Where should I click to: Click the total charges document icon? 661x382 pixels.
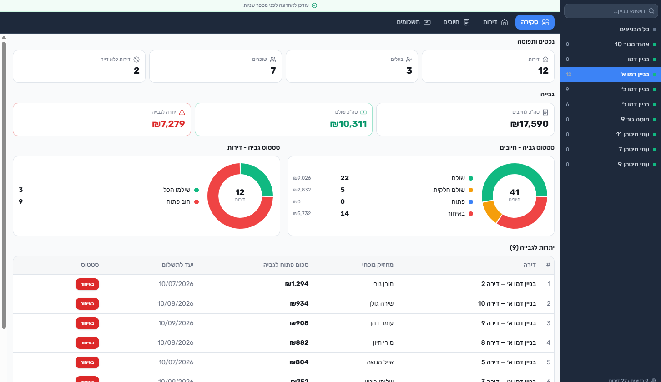[x=545, y=112]
